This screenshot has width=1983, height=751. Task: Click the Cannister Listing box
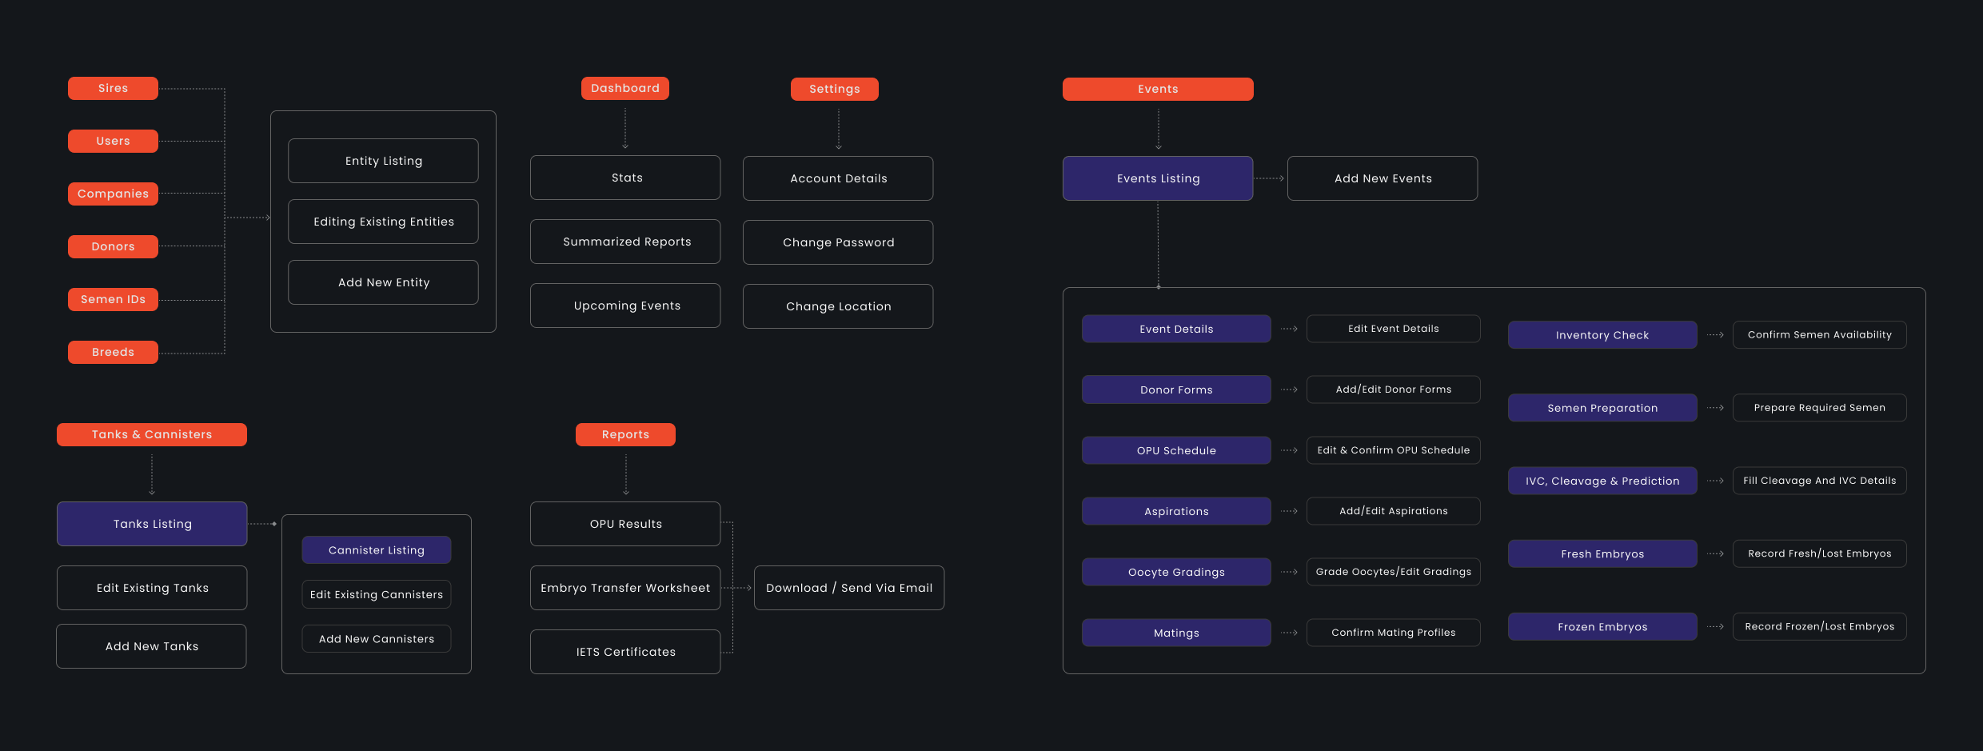pyautogui.click(x=376, y=550)
